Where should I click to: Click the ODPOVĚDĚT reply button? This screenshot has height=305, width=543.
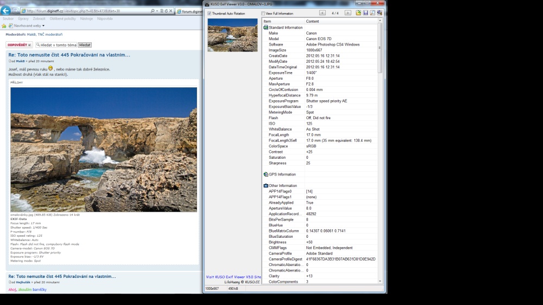19,45
